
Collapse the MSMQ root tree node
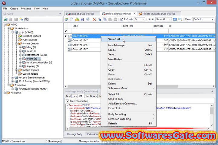pos(5,25)
